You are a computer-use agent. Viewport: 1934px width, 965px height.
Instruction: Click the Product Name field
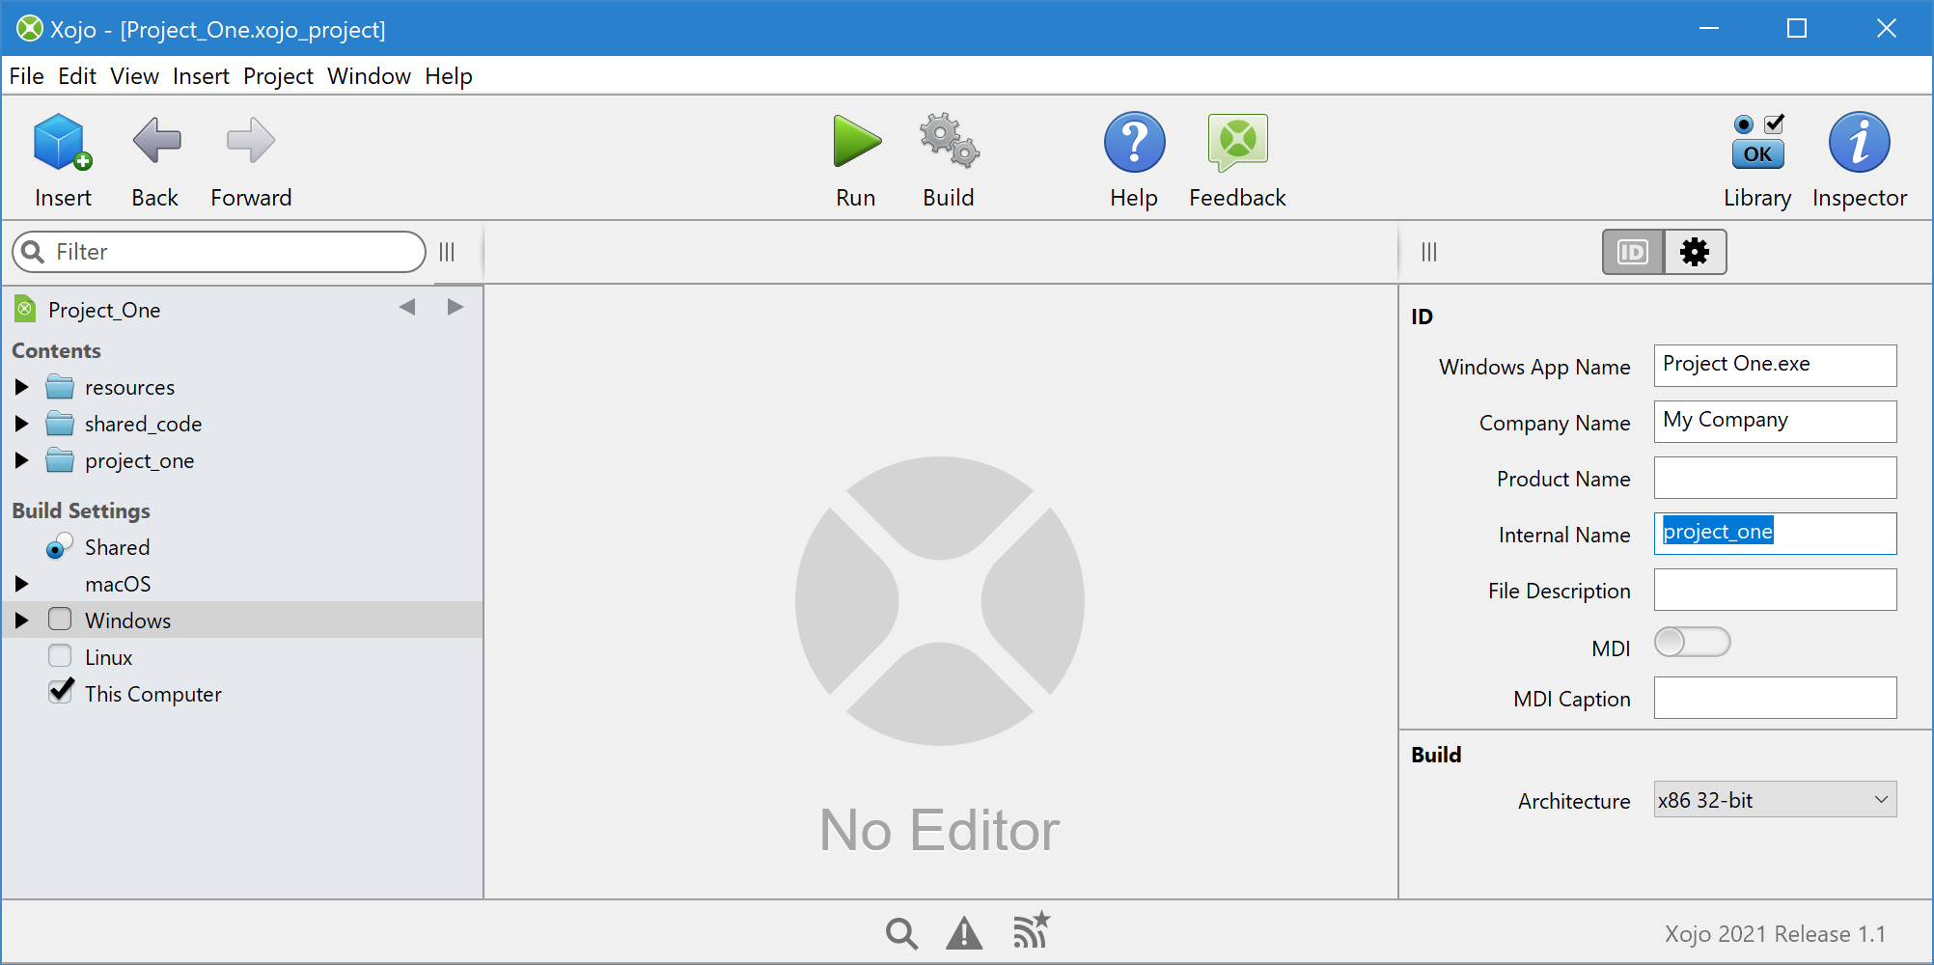click(1776, 478)
